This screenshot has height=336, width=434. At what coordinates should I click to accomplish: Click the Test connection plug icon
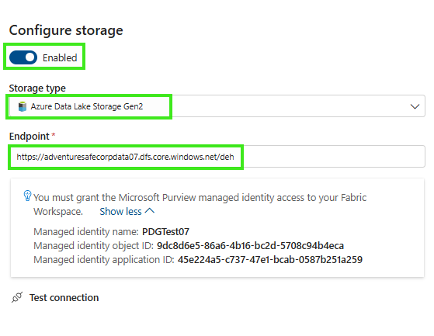[x=17, y=297]
